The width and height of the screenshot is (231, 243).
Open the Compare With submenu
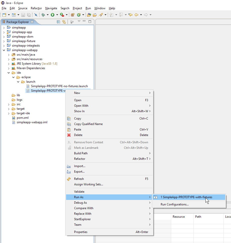110,208
